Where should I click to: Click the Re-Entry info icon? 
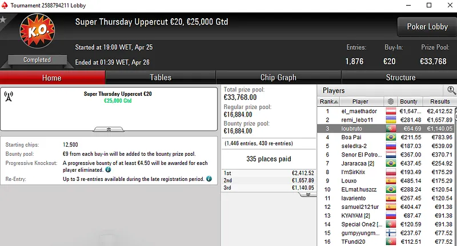pyautogui.click(x=209, y=179)
